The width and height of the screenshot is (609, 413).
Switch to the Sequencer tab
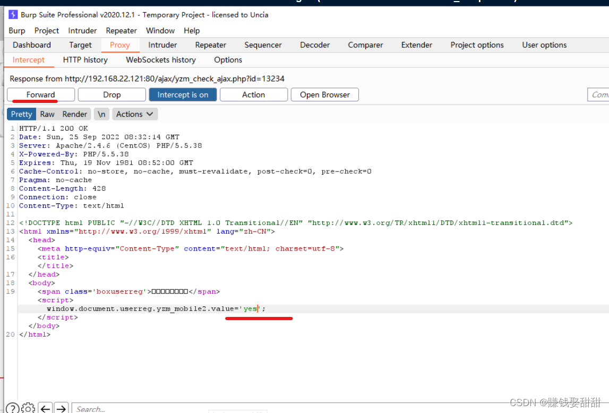coord(263,45)
